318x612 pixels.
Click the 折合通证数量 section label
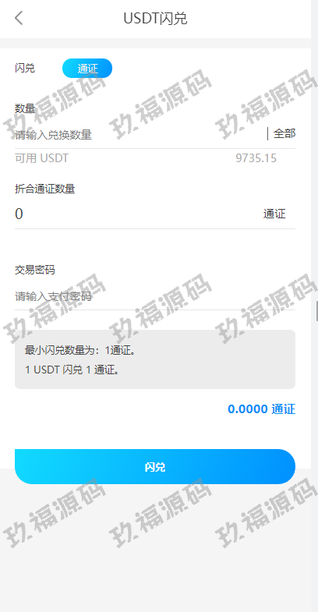(x=45, y=189)
